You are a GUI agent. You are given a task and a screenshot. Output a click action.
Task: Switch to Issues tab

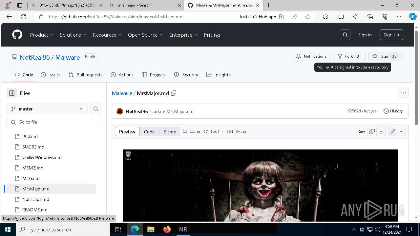click(51, 75)
